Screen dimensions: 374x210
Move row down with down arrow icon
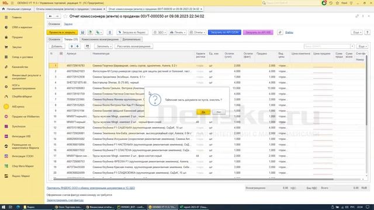pos(78,47)
